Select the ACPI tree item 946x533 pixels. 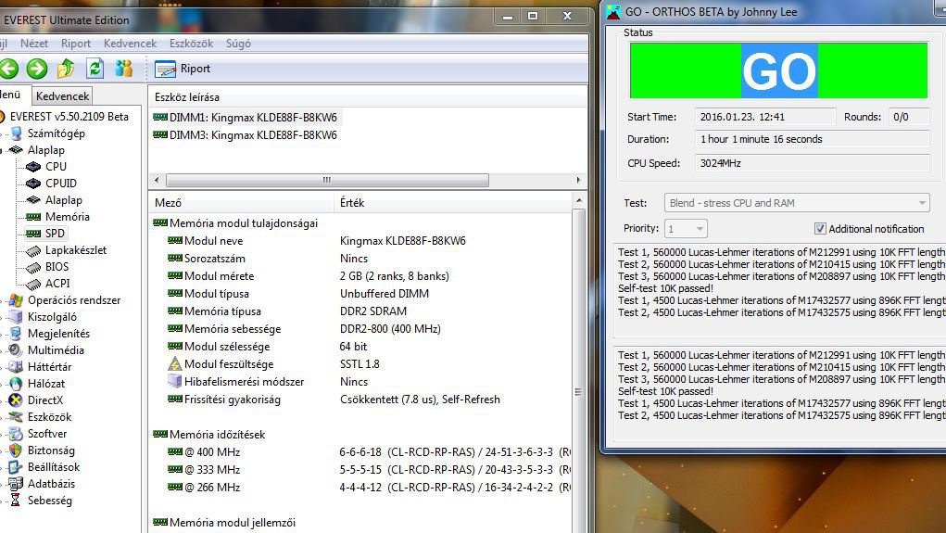coord(57,283)
